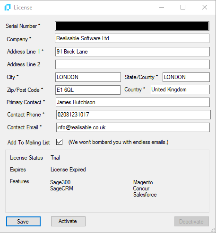216x233 pixels.
Task: Click the Primary Contact name field
Action: pyautogui.click(x=133, y=102)
